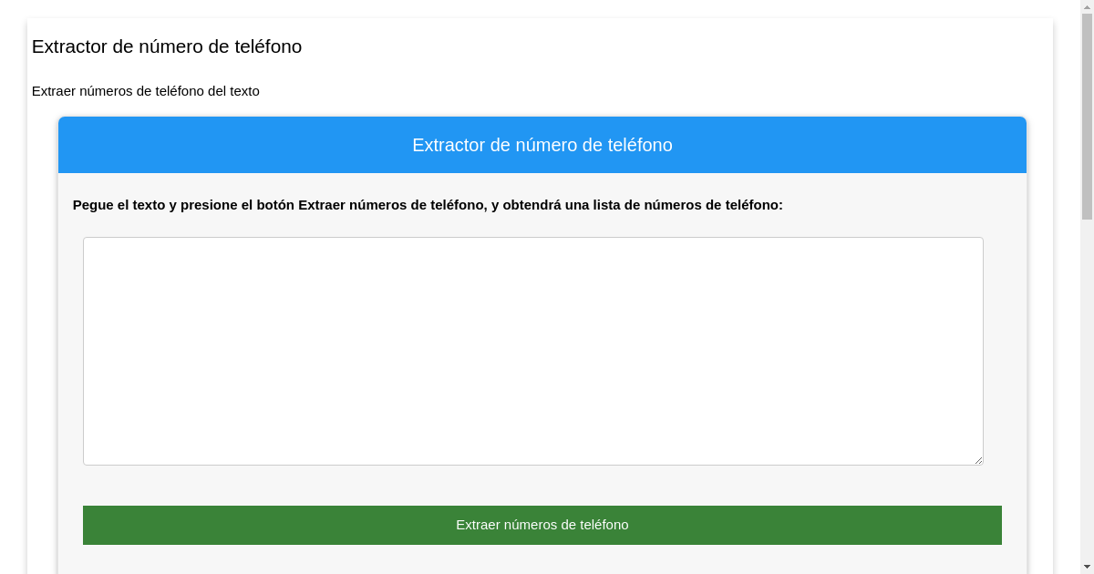
Task: Click the label text on the green button
Action: pos(542,525)
